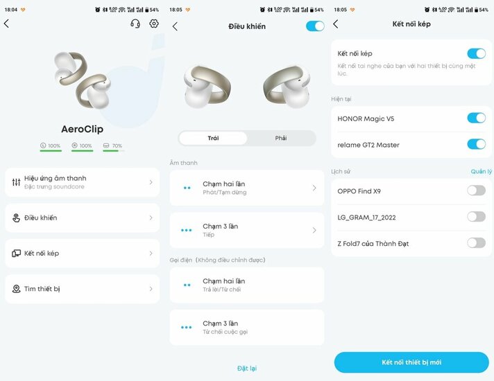Viewport: 494px width, 381px height.
Task: Toggle the Điều khiển master switch
Action: tap(315, 26)
